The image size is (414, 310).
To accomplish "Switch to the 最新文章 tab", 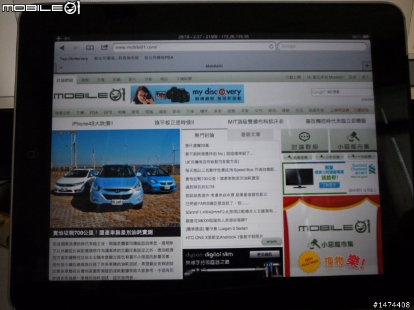I will (x=250, y=134).
